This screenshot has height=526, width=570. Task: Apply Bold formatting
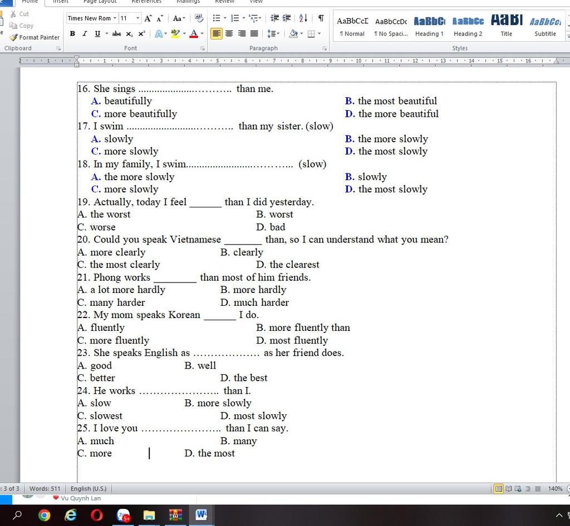tap(72, 33)
